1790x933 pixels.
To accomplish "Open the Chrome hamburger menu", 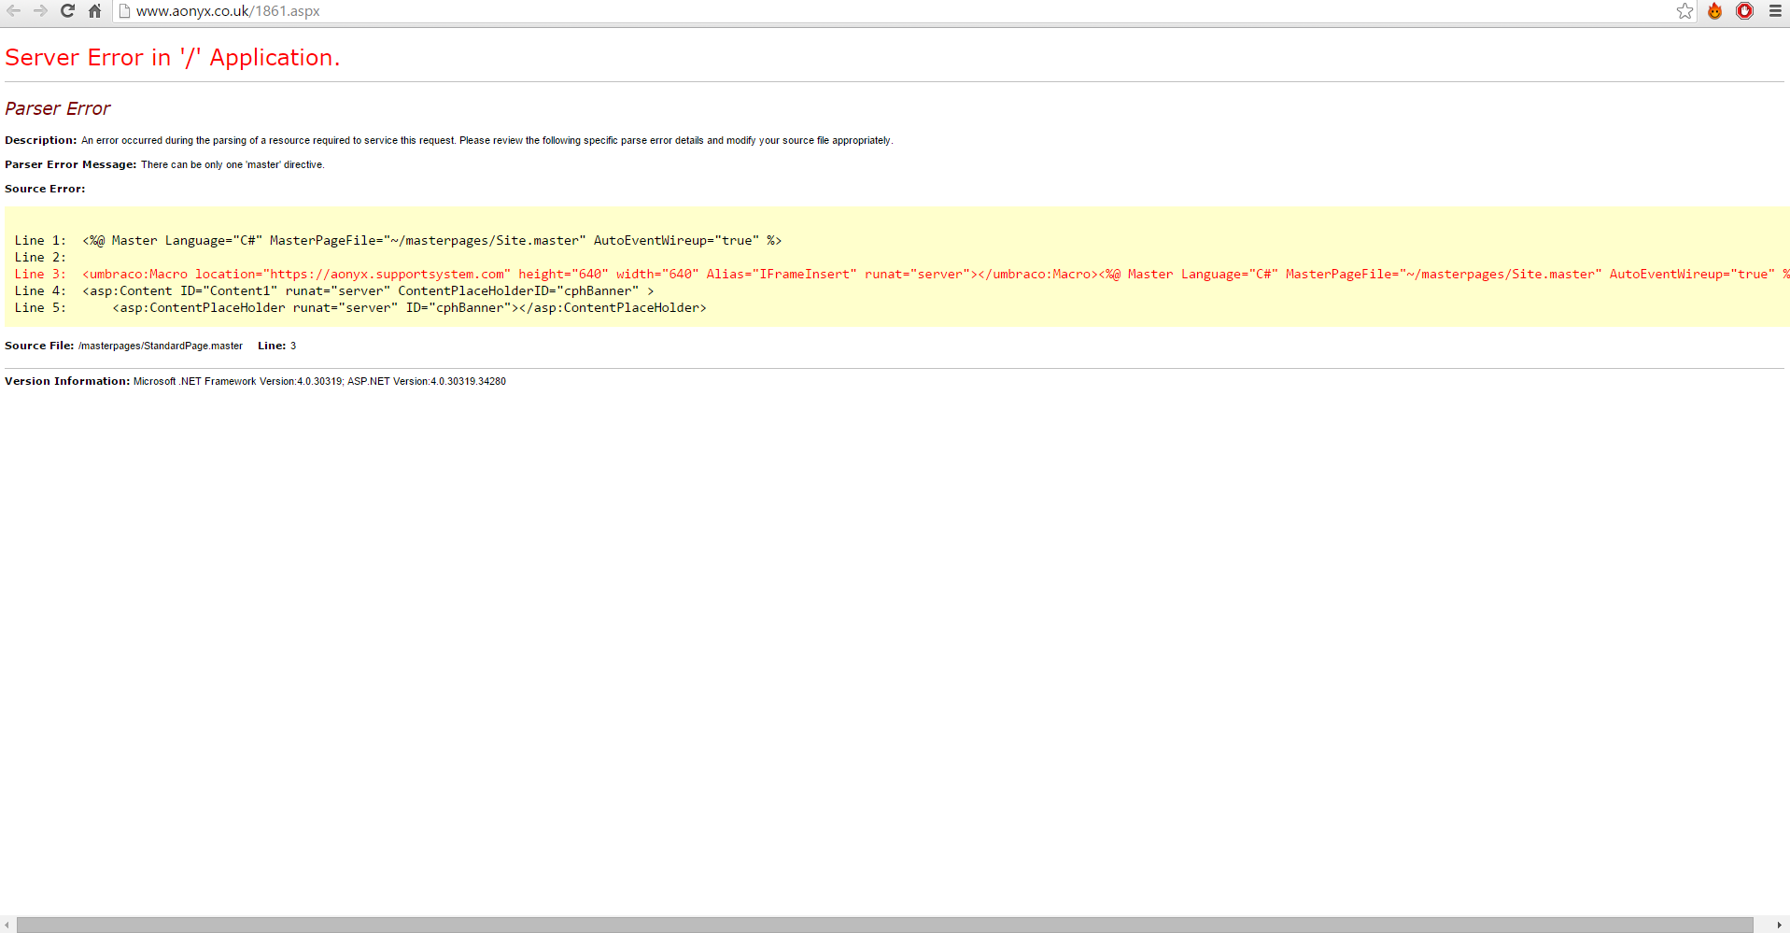I will pos(1775,11).
